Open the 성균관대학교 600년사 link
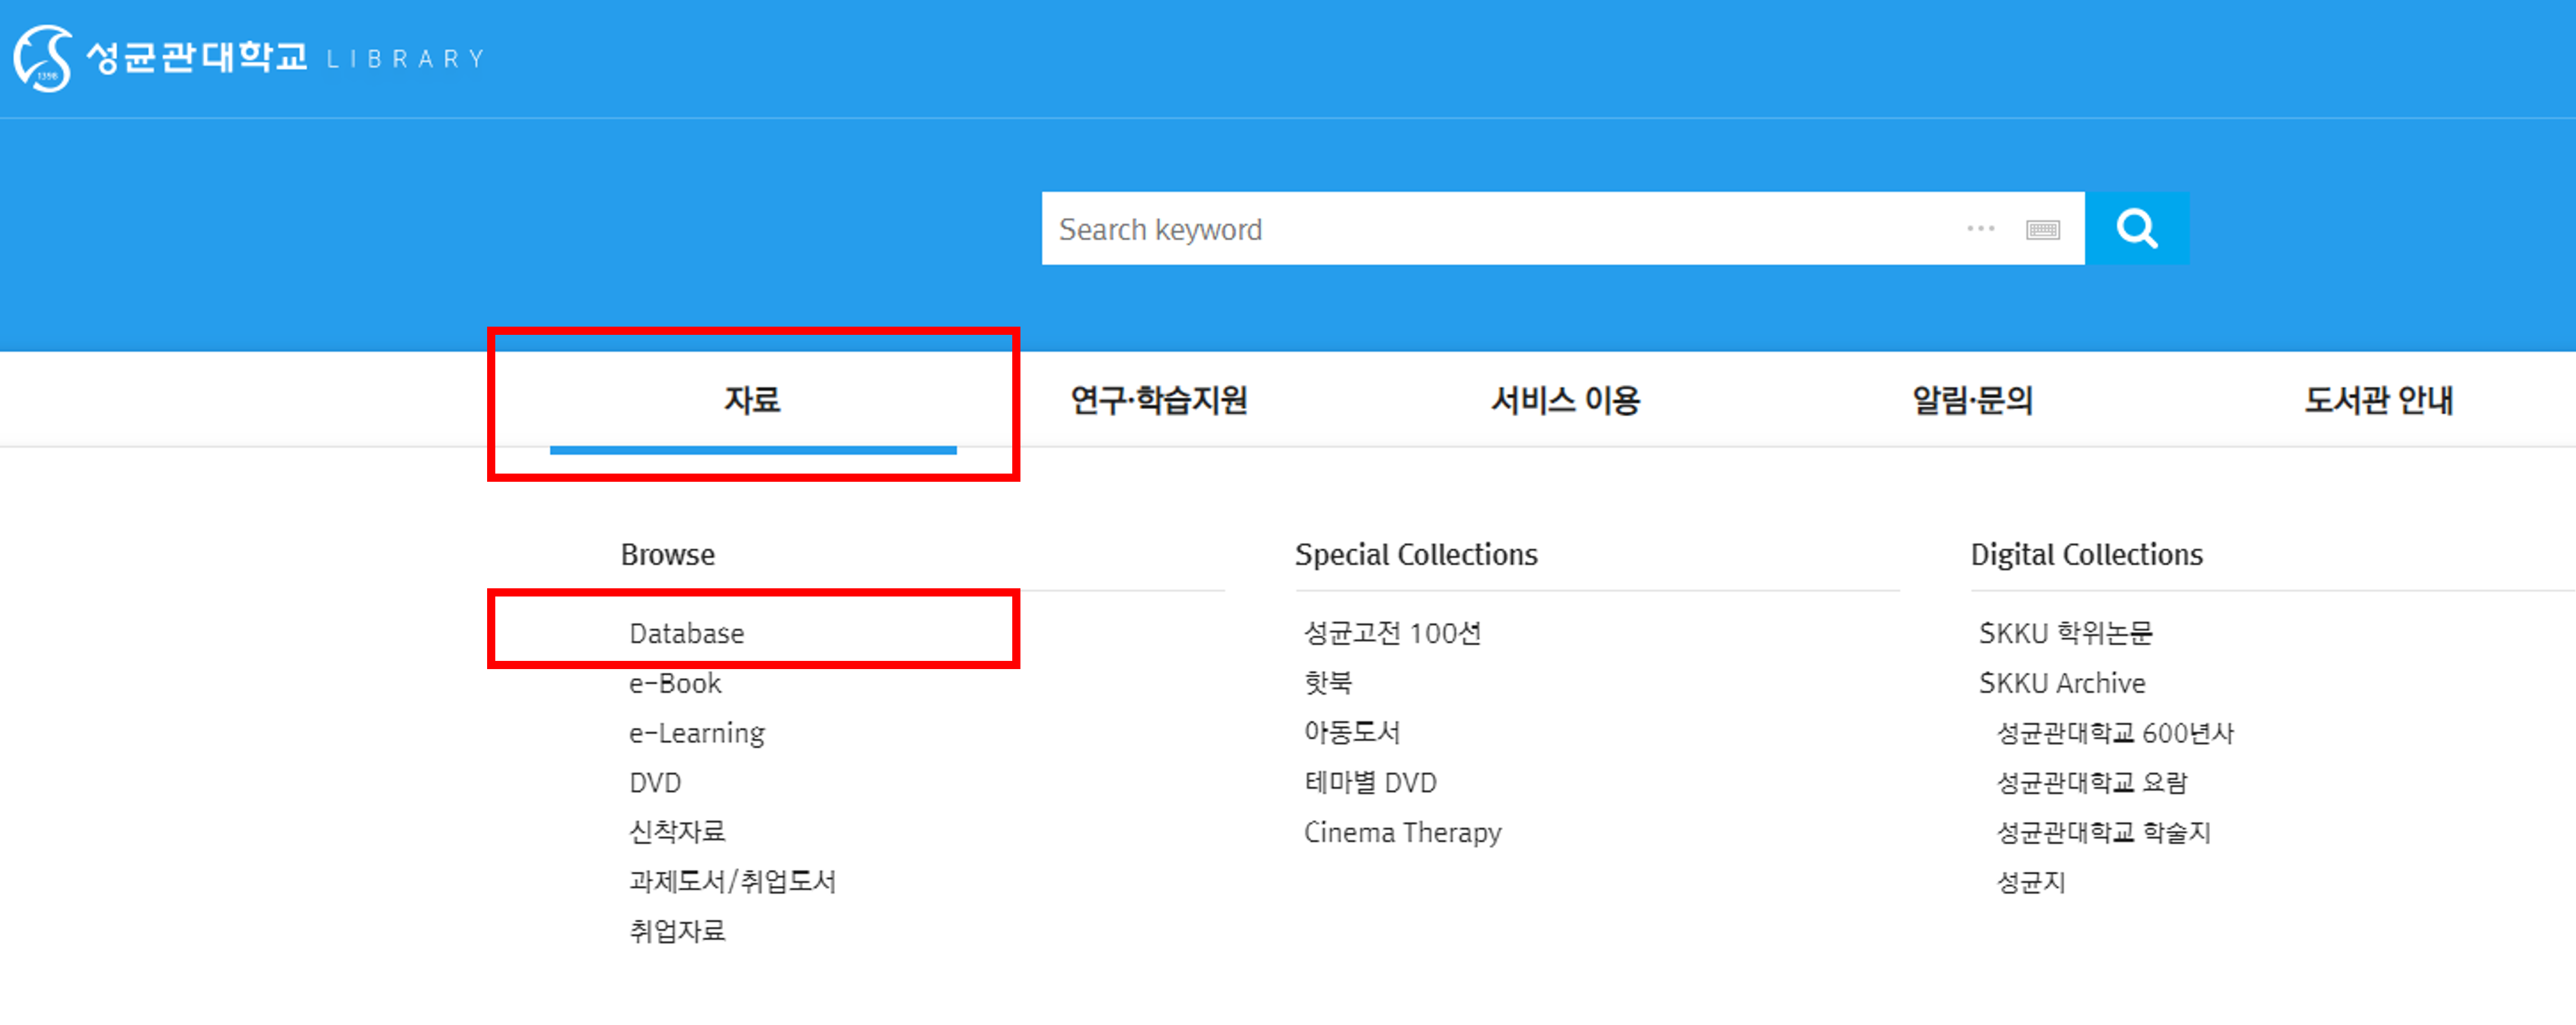This screenshot has width=2576, height=1025. click(x=2115, y=733)
